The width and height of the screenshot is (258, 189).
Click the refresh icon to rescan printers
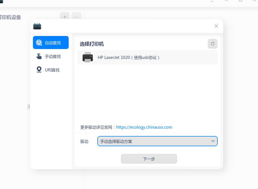pos(212,44)
